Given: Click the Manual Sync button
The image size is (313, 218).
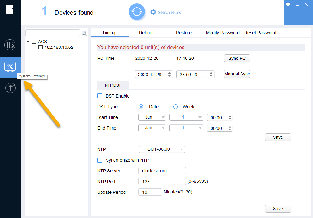Looking at the screenshot, I should click(237, 74).
